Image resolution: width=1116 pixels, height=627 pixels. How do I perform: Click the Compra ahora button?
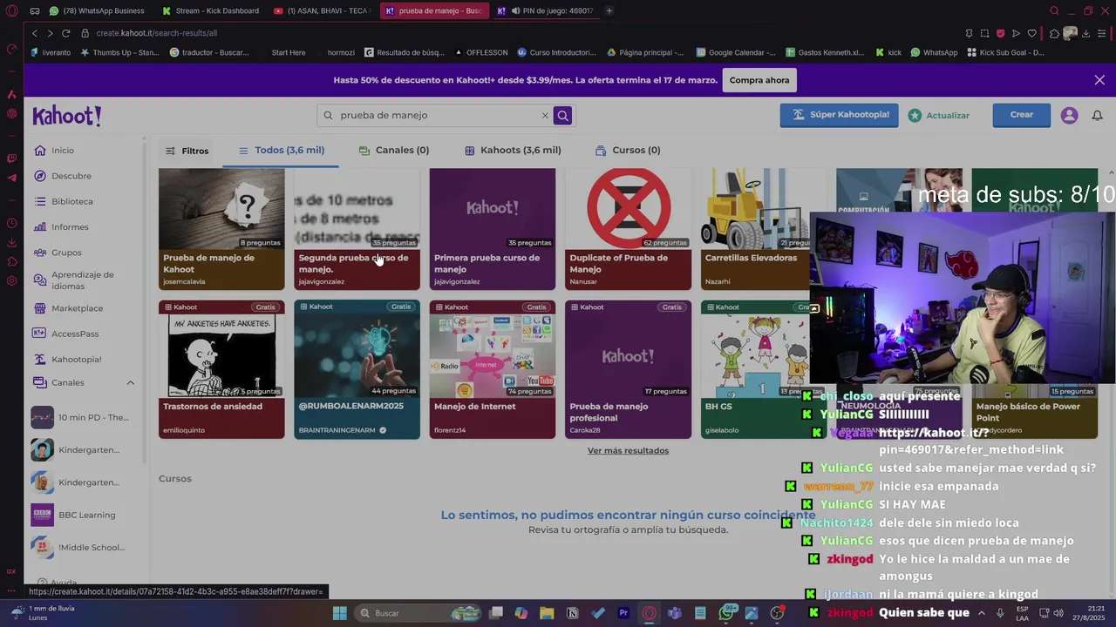(x=759, y=80)
